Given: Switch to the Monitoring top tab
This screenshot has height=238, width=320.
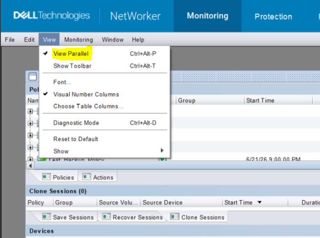Looking at the screenshot, I should click(x=207, y=16).
